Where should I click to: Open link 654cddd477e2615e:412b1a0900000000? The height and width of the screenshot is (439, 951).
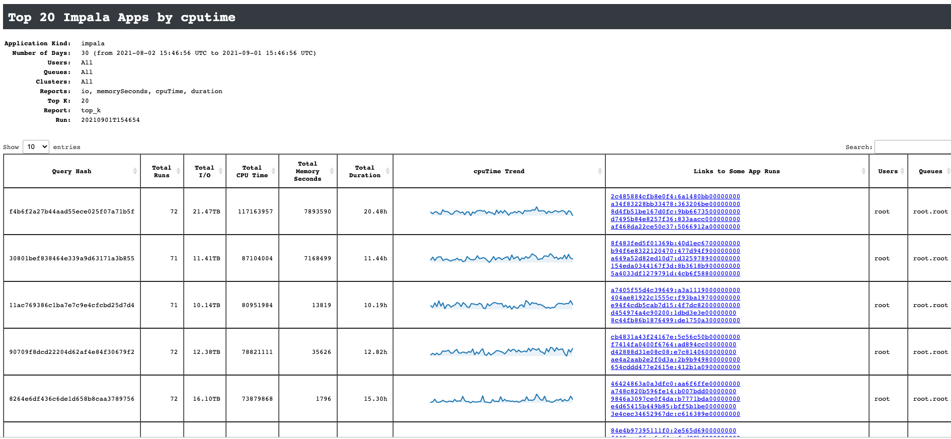[675, 367]
